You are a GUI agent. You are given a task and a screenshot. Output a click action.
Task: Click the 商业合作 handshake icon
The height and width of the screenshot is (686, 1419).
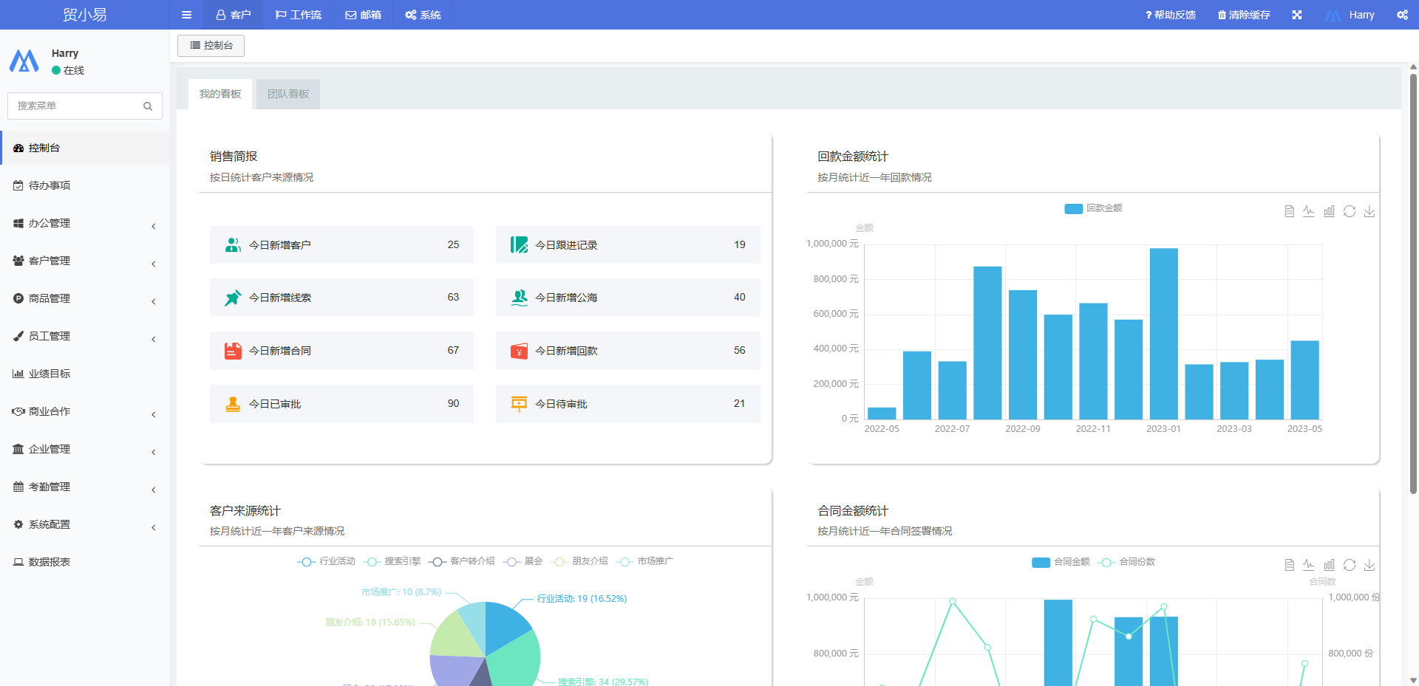point(18,411)
